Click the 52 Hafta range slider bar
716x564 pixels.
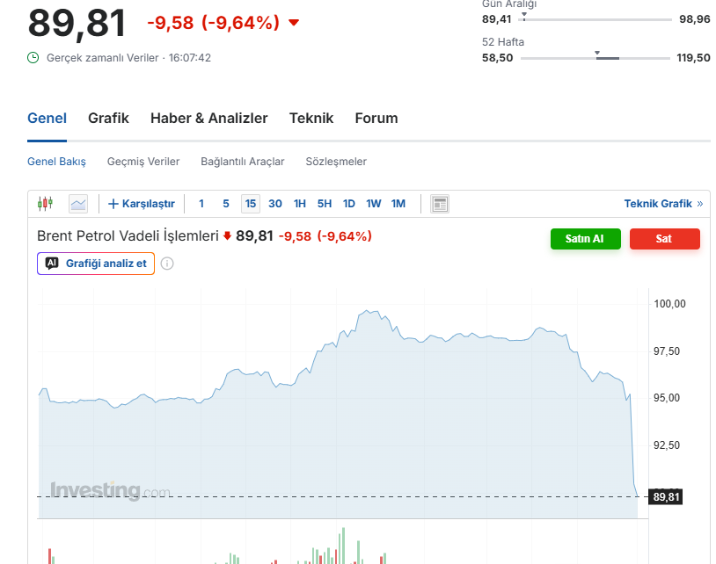coord(595,58)
